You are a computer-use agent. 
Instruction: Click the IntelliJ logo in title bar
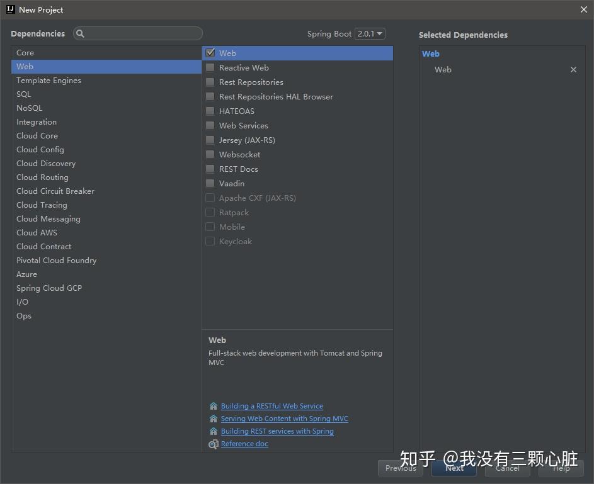[10, 10]
